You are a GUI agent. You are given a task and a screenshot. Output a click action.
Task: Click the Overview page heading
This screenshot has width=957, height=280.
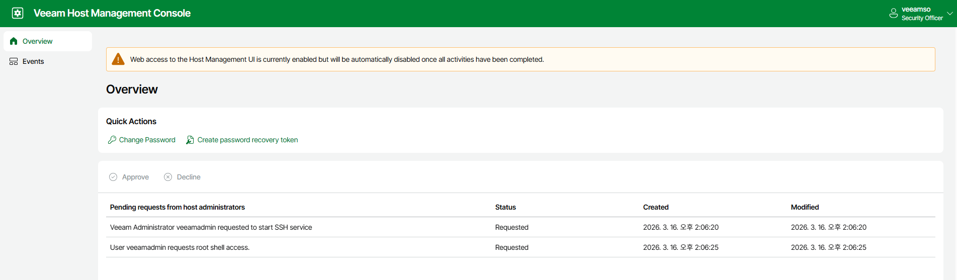(x=132, y=89)
